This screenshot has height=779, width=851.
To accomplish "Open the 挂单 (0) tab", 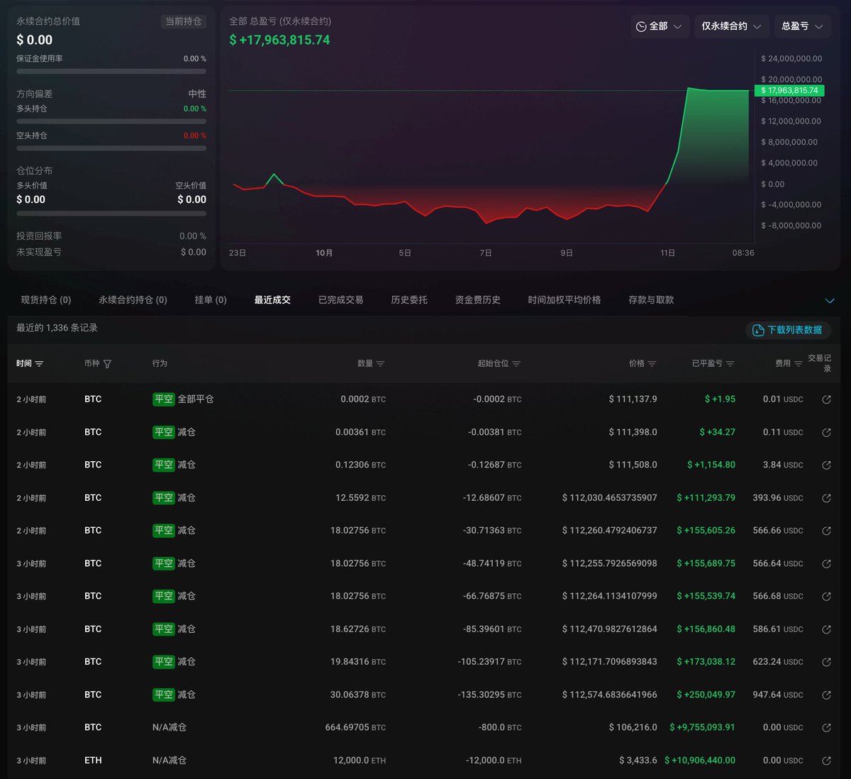I will [x=211, y=300].
